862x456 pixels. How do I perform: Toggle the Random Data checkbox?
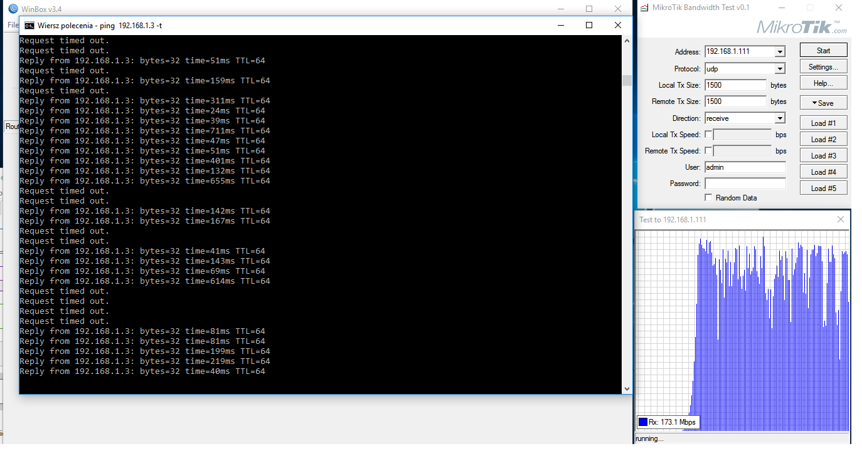pos(708,198)
